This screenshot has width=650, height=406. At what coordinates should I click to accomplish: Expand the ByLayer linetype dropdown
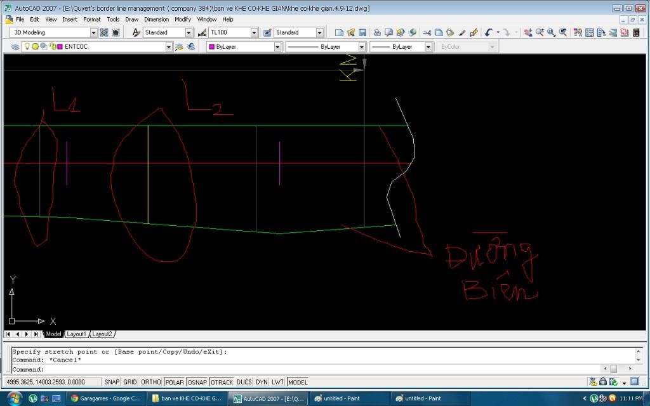click(362, 47)
